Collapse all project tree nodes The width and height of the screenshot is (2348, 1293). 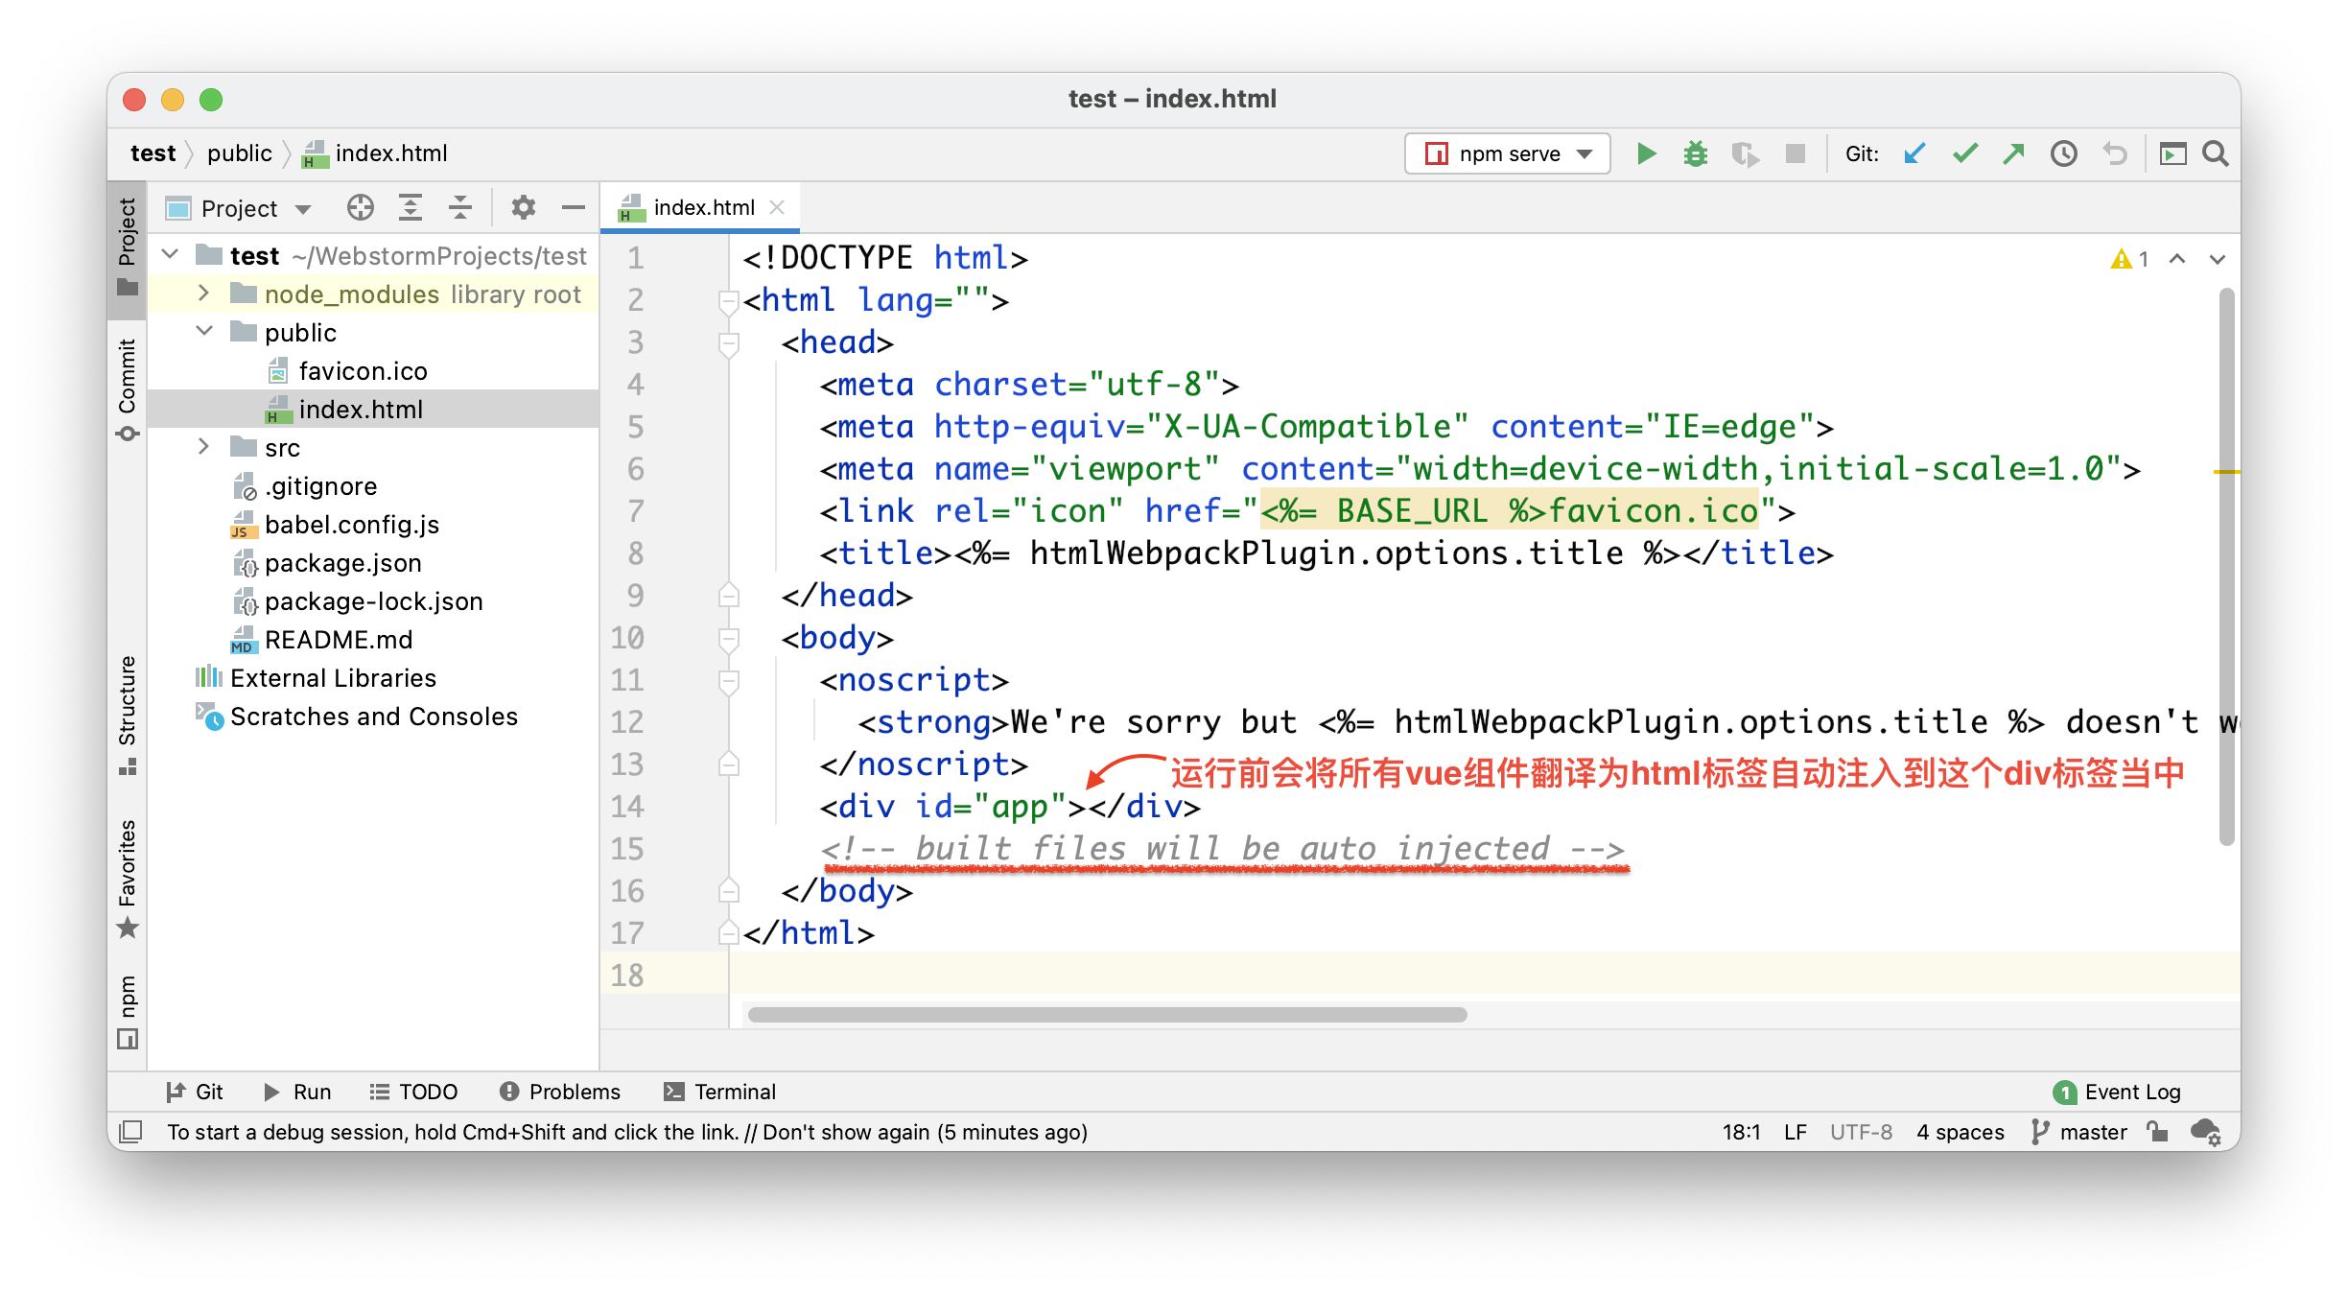pos(460,207)
